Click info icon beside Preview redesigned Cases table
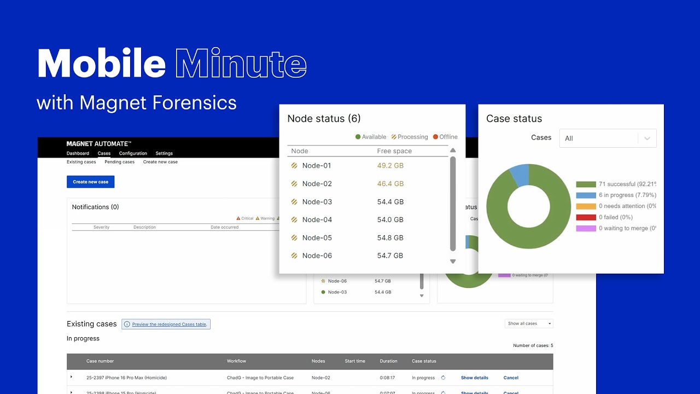This screenshot has width=700, height=394. pos(127,324)
